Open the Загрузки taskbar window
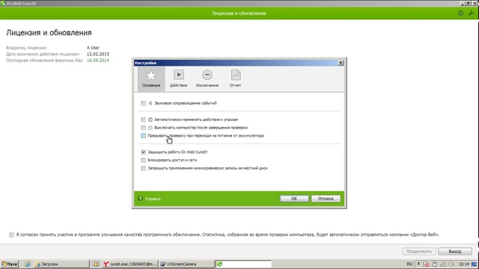This screenshot has width=479, height=269. pos(62,264)
